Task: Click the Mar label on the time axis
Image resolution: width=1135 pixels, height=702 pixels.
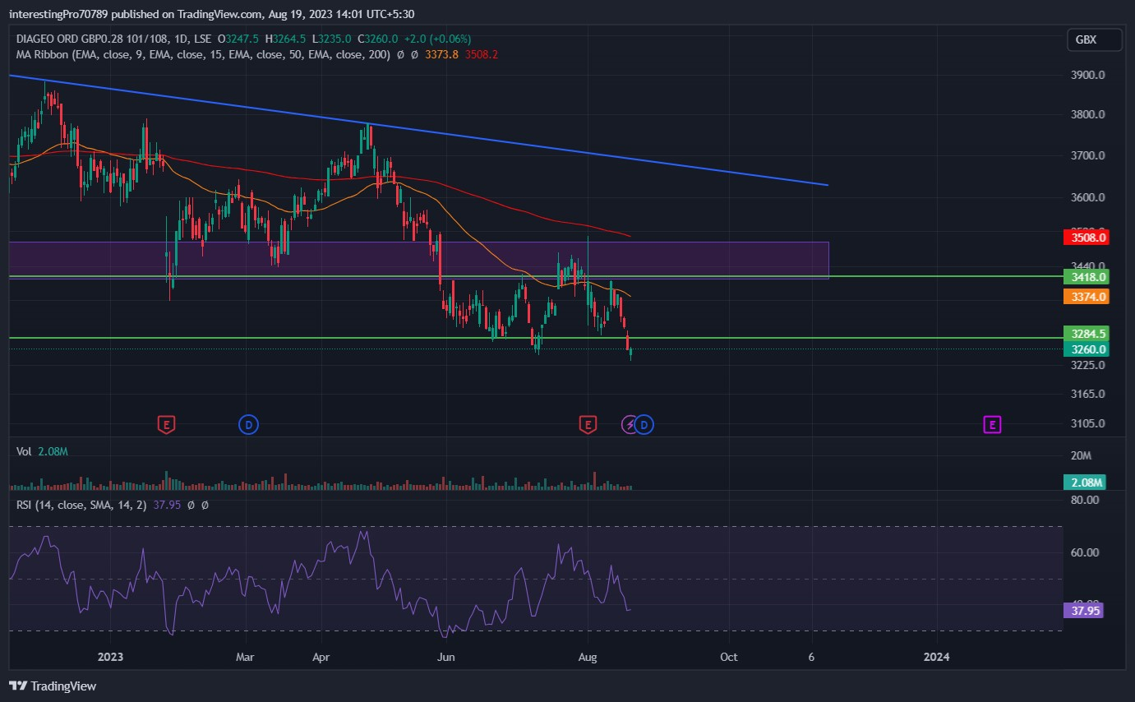Action: pos(245,657)
